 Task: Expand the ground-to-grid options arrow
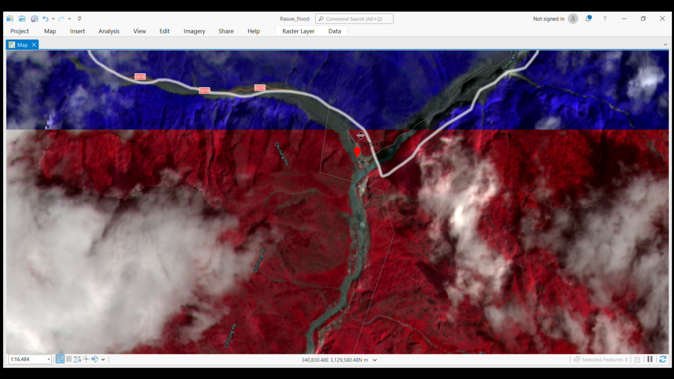(x=103, y=359)
